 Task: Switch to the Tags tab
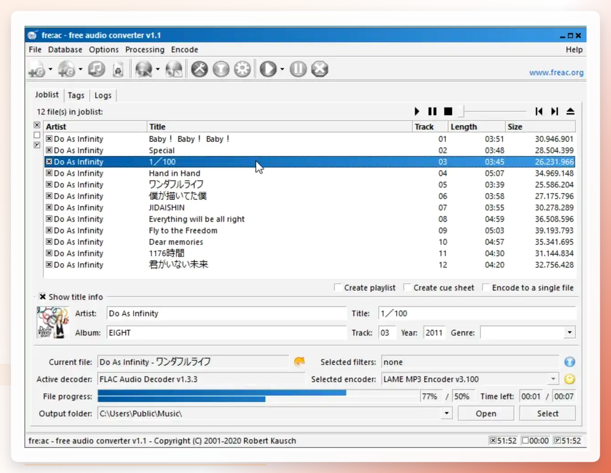tap(76, 95)
